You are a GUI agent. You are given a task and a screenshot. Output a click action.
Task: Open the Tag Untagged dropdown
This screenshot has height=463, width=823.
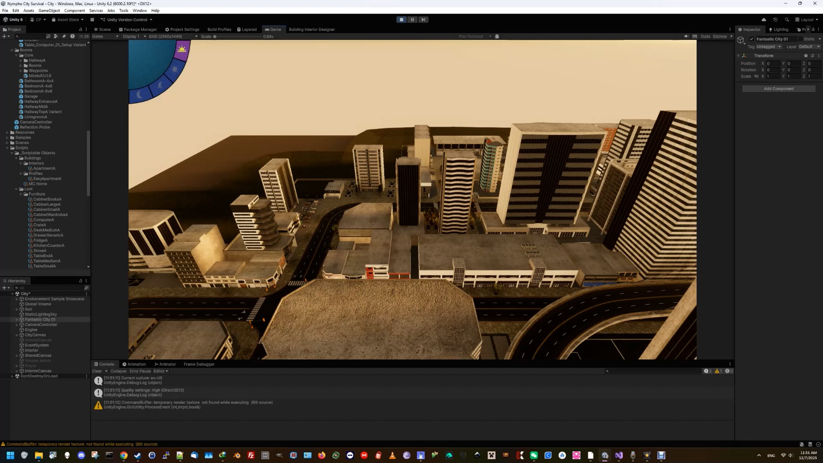769,47
